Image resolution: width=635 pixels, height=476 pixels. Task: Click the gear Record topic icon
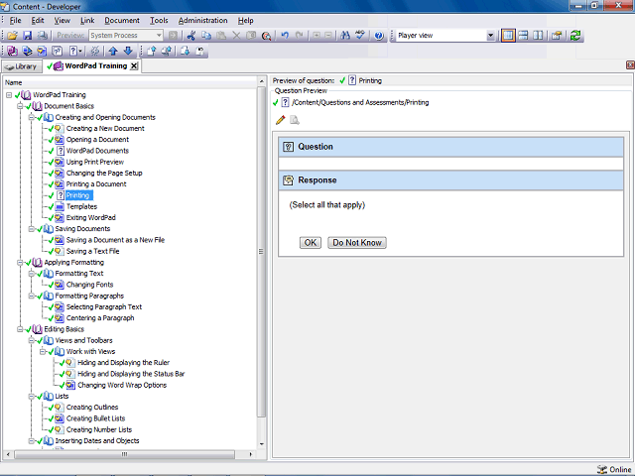(x=94, y=51)
